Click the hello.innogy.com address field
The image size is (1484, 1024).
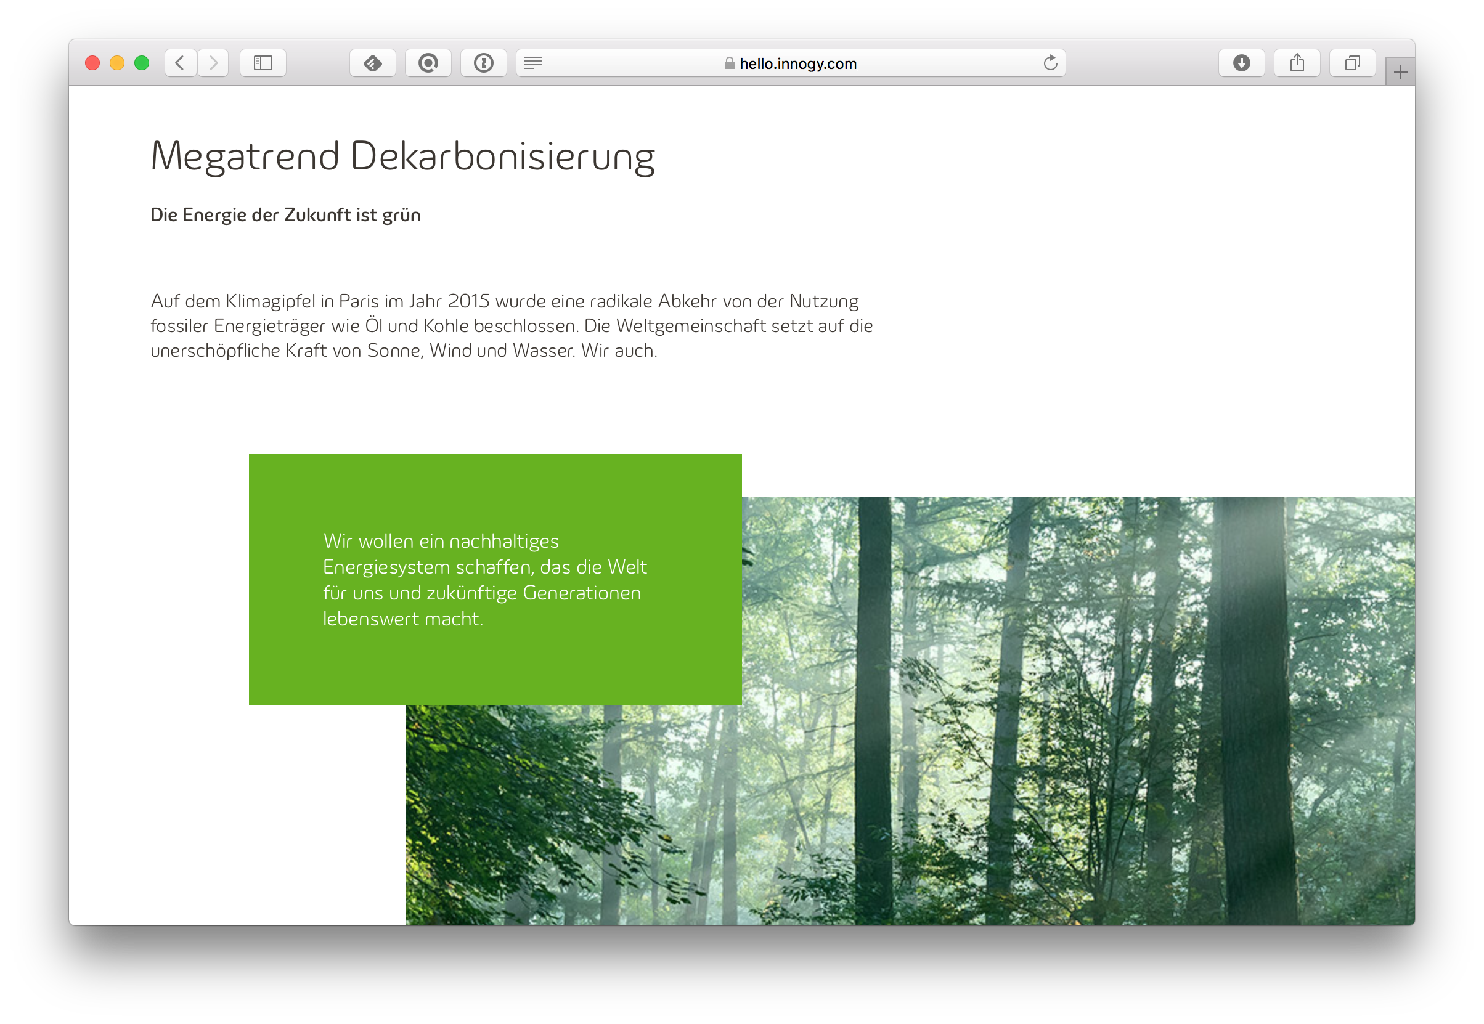[x=797, y=63]
